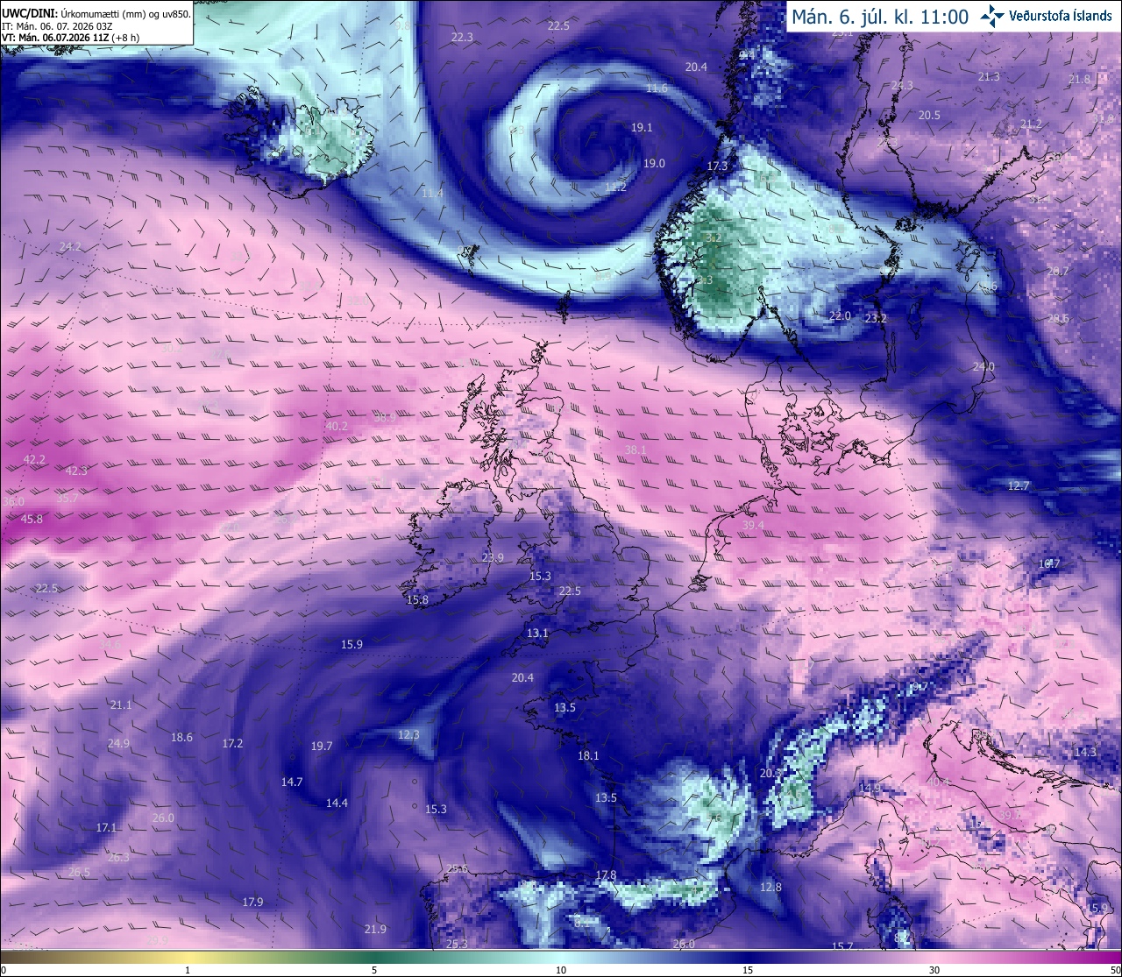This screenshot has height=977, width=1122.
Task: Click the 17.3 value on Norway's coast
Action: pyautogui.click(x=717, y=166)
